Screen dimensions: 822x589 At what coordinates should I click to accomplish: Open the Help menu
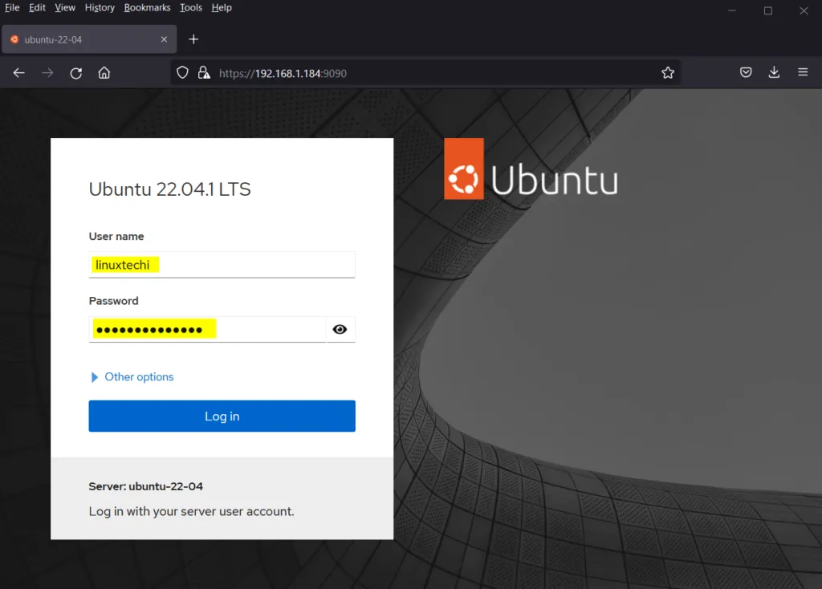coord(222,8)
